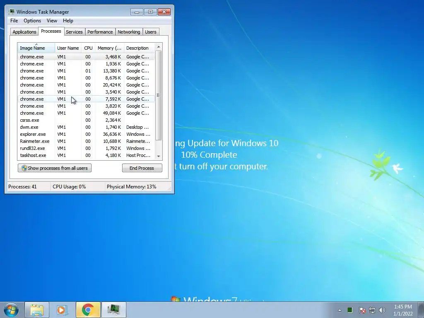Open the Options menu
The width and height of the screenshot is (424, 318).
click(x=32, y=21)
